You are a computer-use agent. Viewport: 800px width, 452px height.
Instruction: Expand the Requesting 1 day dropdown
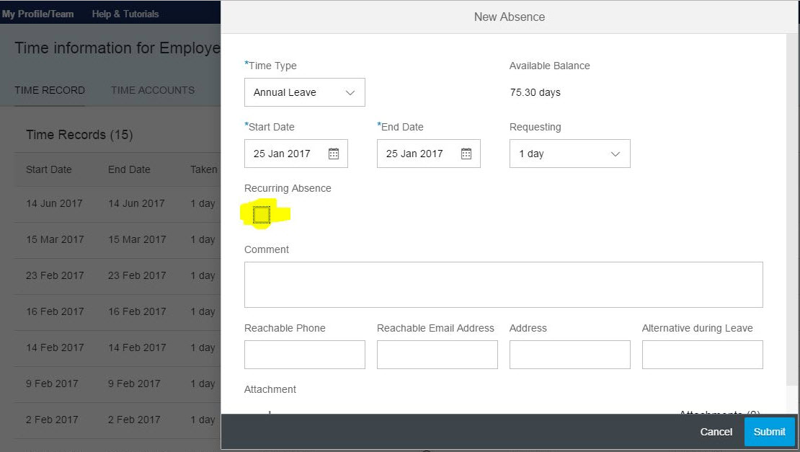(569, 154)
